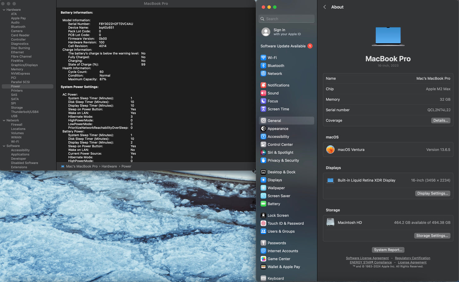Open Wi-Fi settings icon in sidebar

point(263,58)
